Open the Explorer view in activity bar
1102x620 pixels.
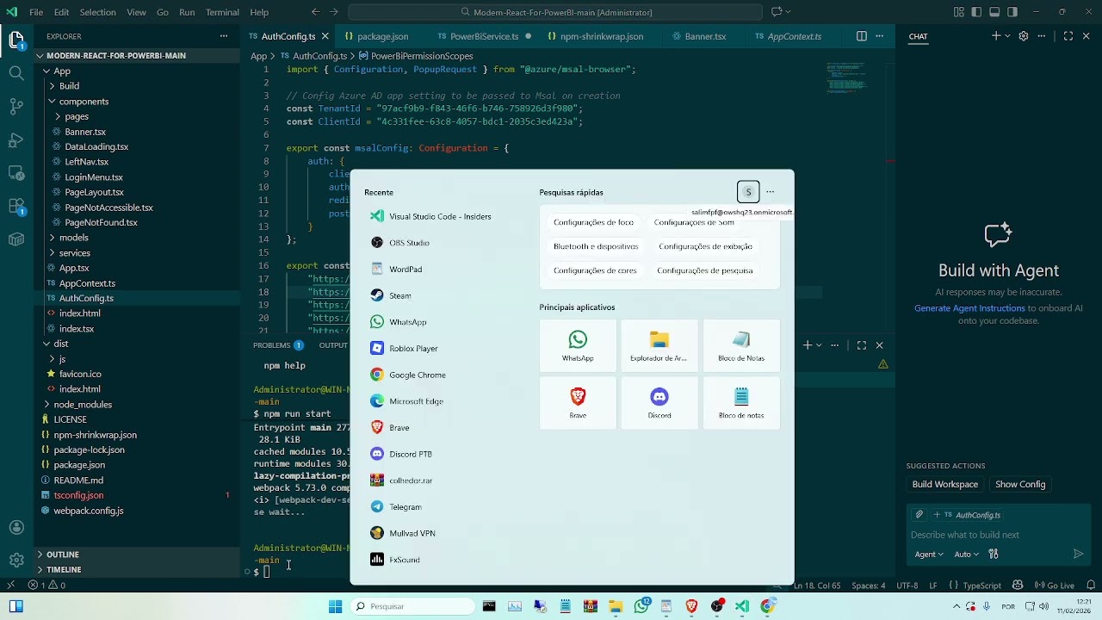pos(16,40)
